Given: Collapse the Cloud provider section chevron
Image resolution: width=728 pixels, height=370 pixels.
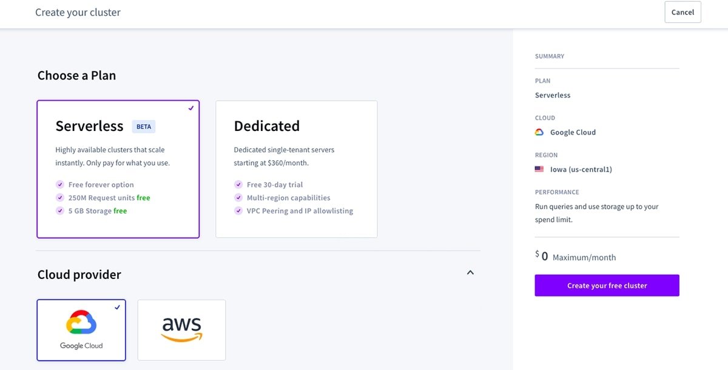Looking at the screenshot, I should coord(470,273).
